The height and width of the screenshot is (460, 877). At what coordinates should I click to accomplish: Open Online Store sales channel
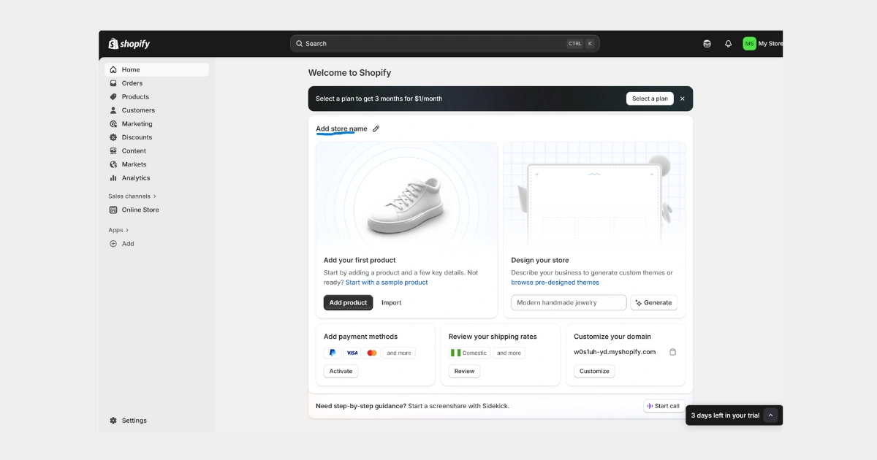[140, 210]
